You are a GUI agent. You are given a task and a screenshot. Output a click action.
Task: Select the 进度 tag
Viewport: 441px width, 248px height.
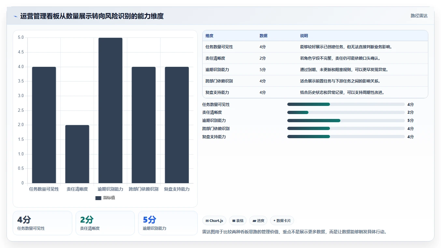258,221
